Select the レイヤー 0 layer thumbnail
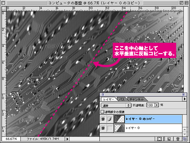 (x=119, y=128)
